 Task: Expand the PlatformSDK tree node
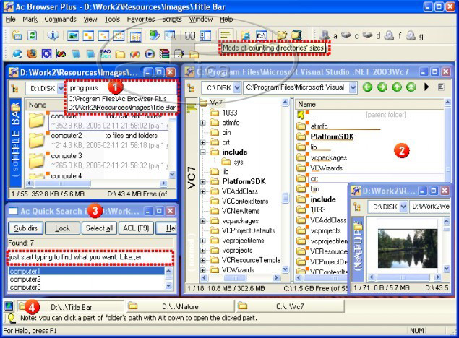click(204, 182)
